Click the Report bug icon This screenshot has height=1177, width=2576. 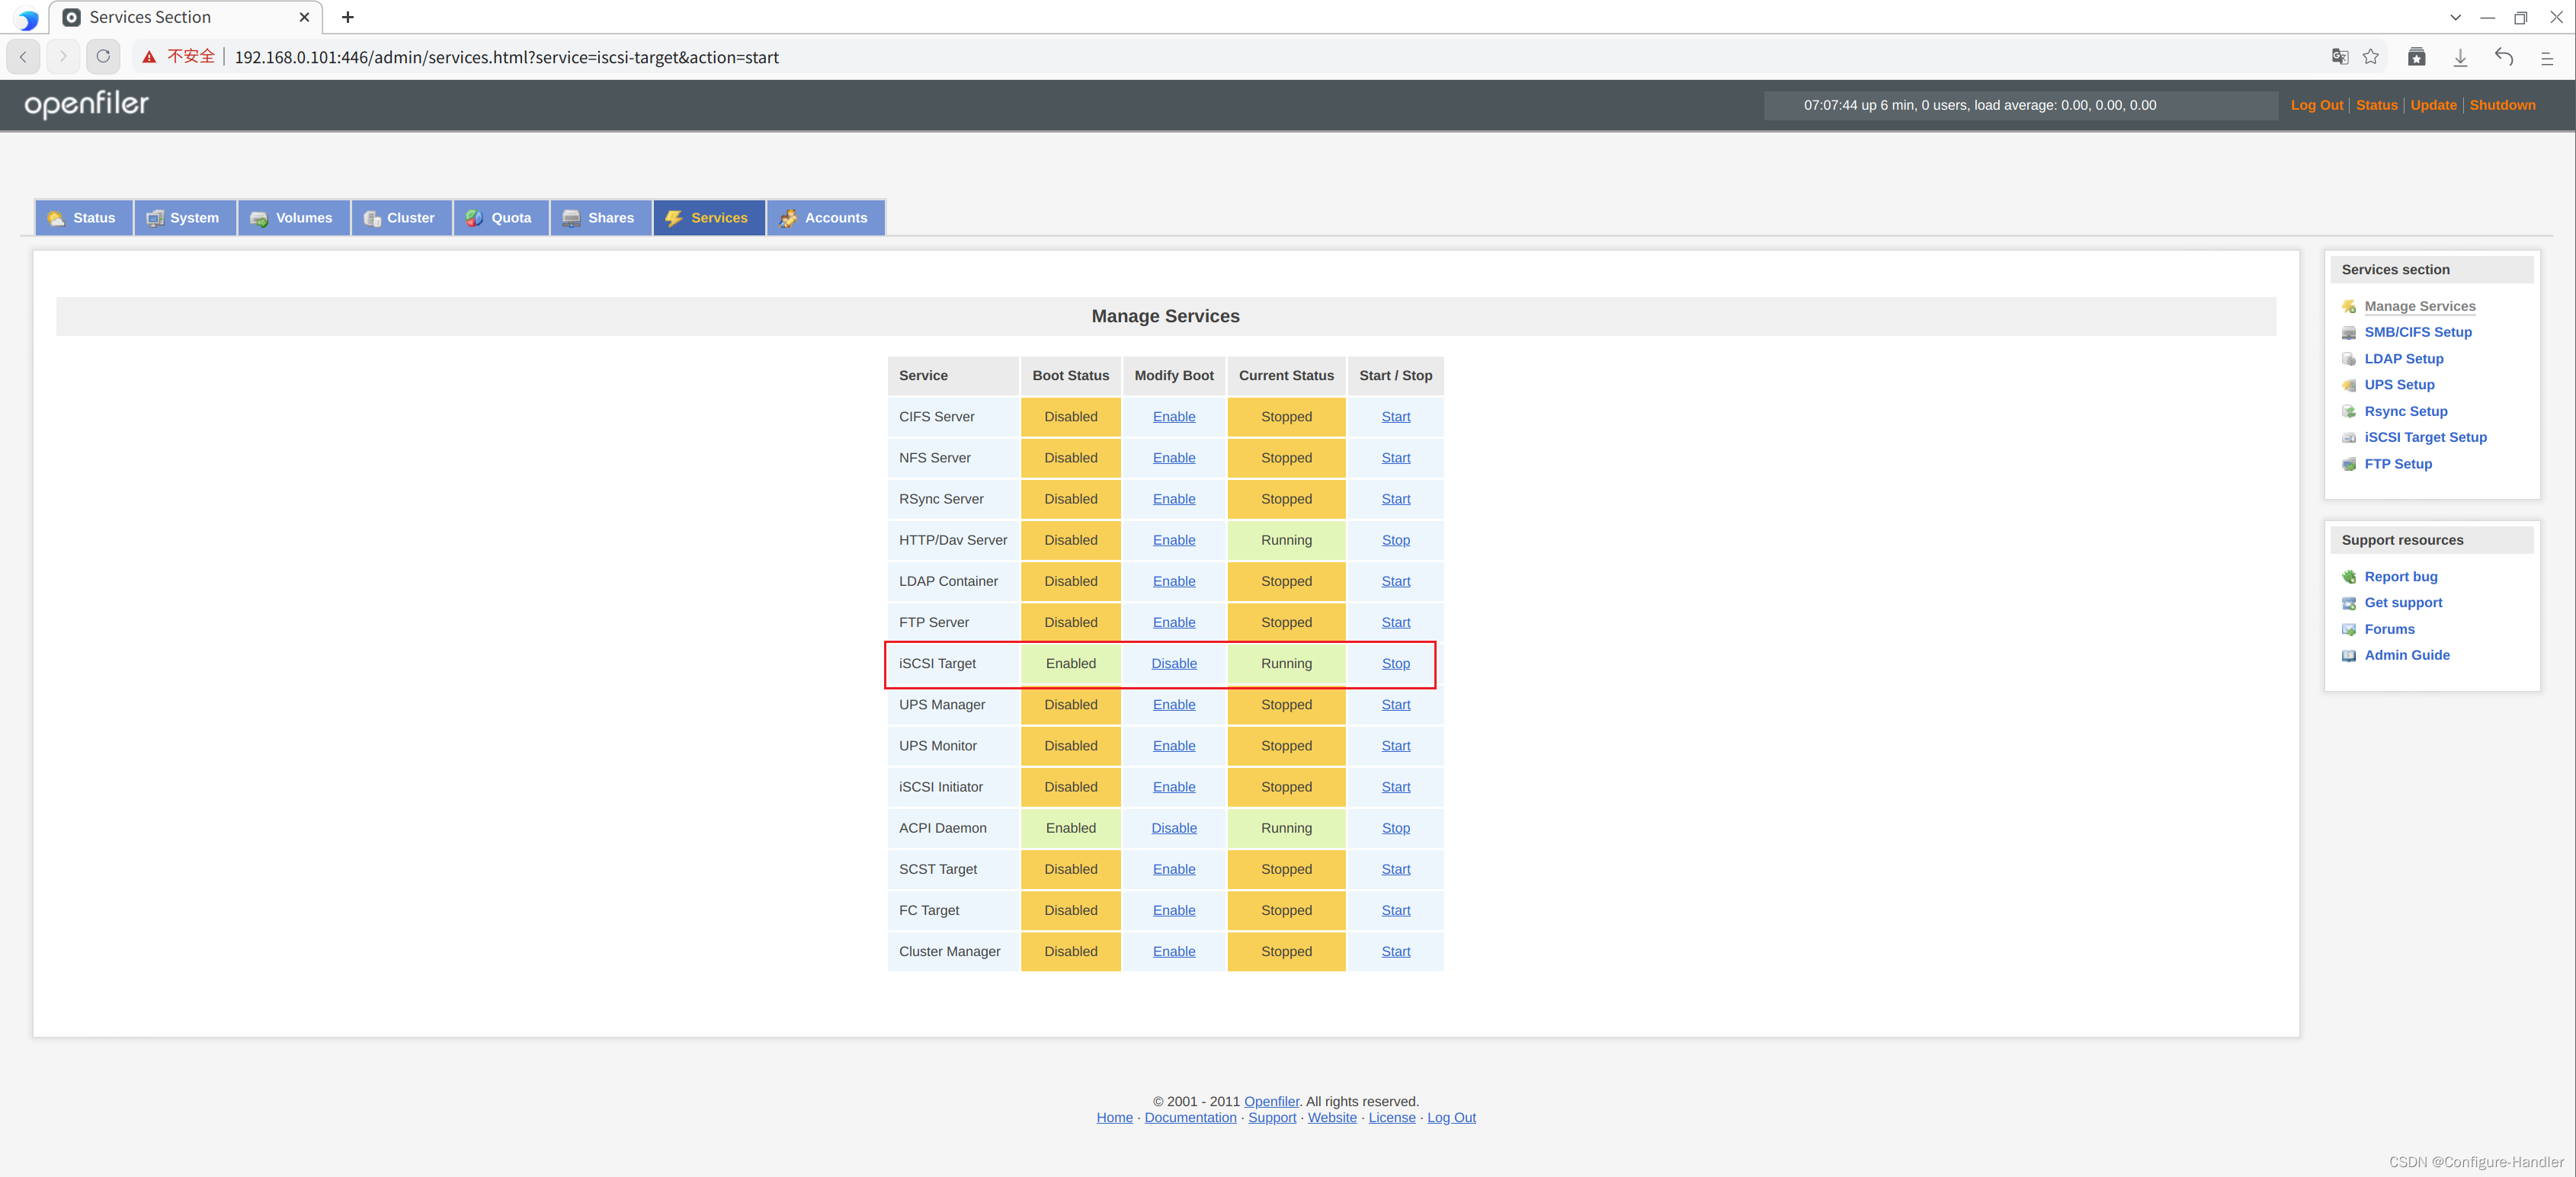pos(2349,577)
